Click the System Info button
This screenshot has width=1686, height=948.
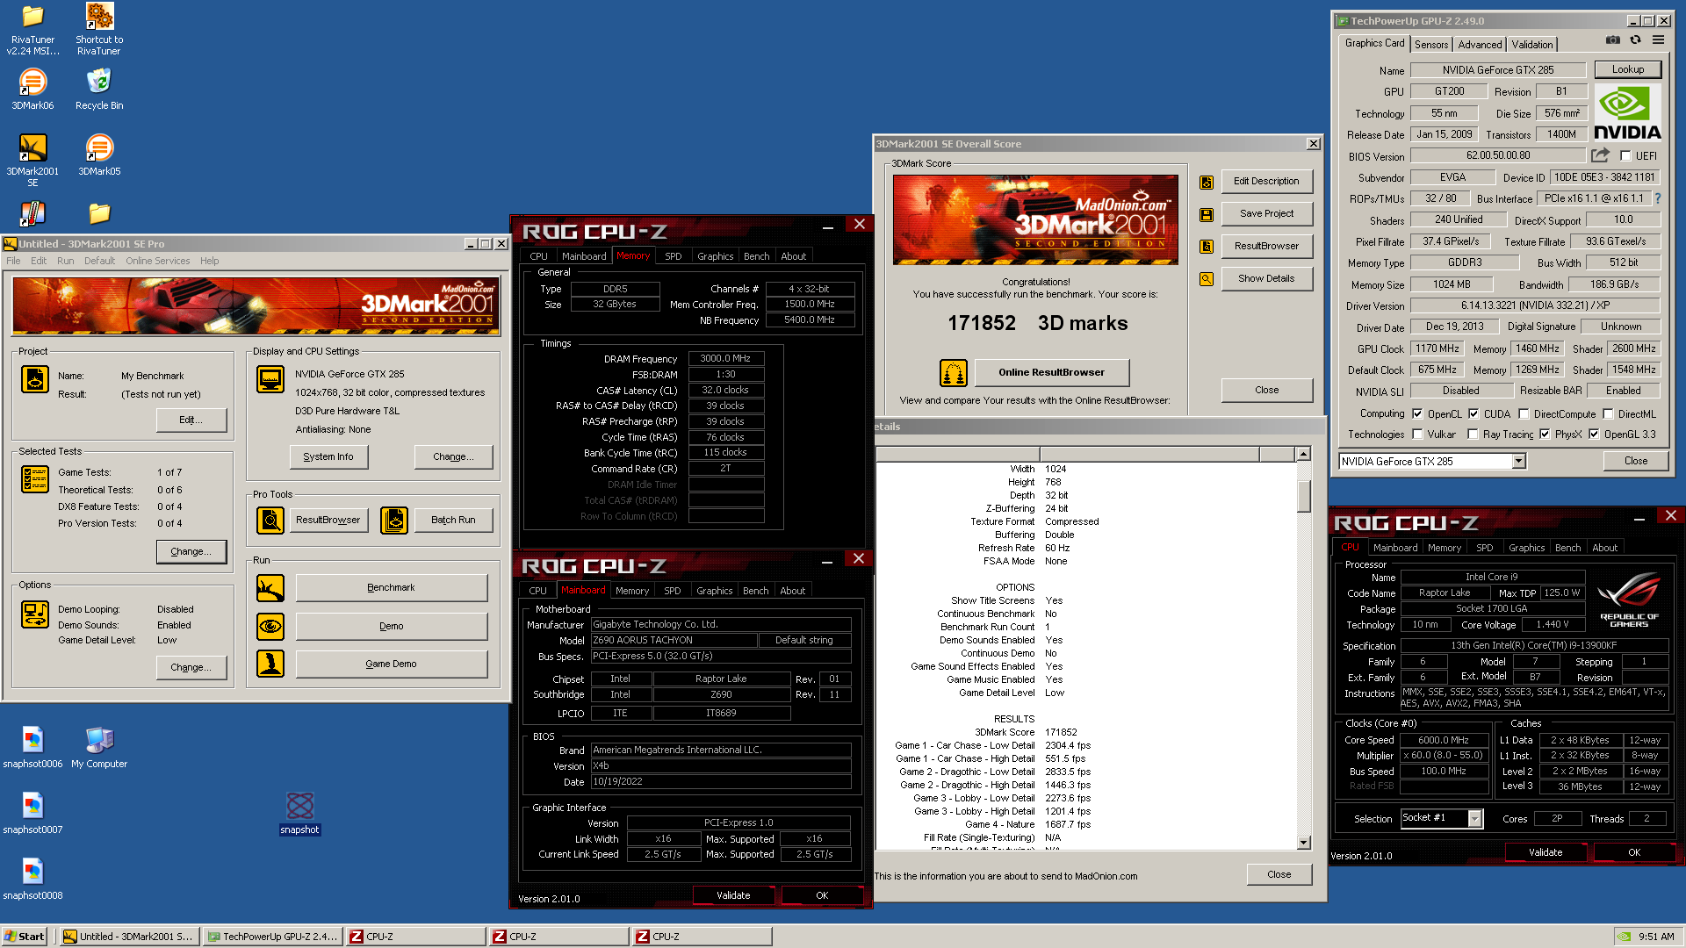click(328, 456)
